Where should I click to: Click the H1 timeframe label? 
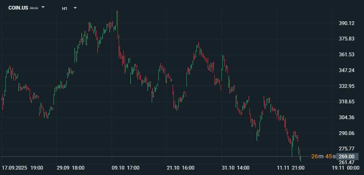point(65,8)
